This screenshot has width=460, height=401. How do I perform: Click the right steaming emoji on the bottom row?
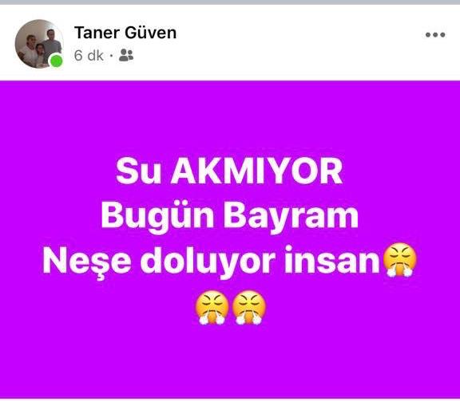[249, 307]
